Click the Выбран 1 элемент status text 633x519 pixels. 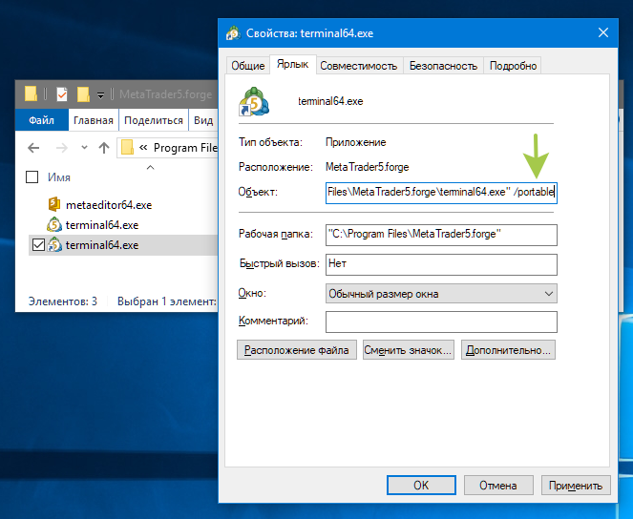(x=167, y=301)
